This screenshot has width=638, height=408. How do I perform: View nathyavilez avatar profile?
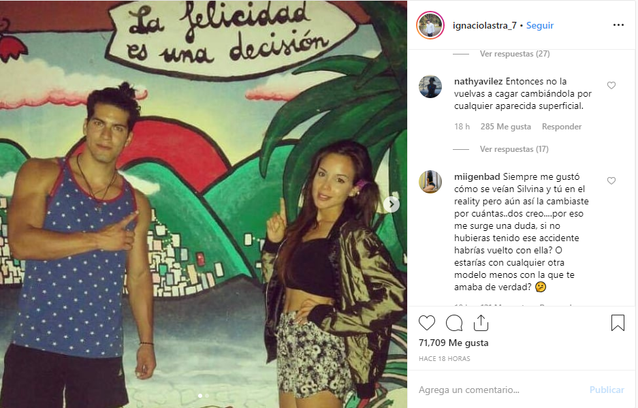click(430, 87)
